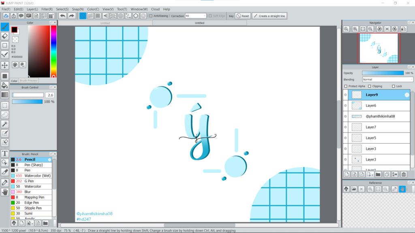Select the Magic Wand tool
Screen dimensions: 415x233
[5, 124]
